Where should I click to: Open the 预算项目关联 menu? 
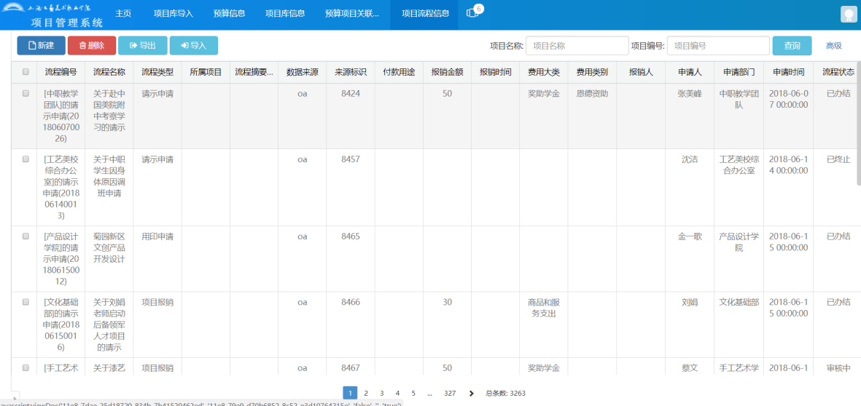(352, 15)
